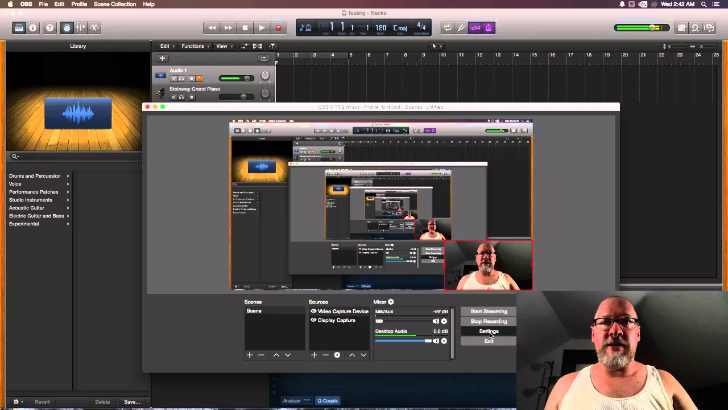This screenshot has height=410, width=728.
Task: Open the Inspector info icon
Action: point(33,28)
